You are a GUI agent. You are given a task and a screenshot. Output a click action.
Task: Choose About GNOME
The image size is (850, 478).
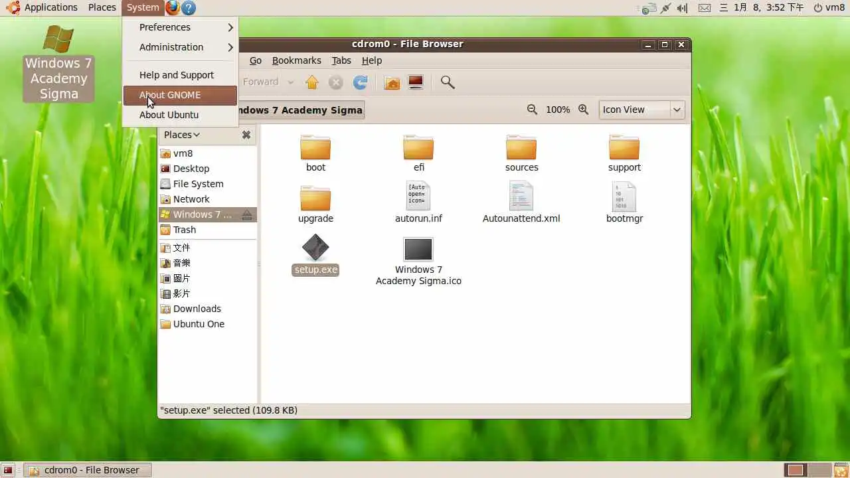point(180,95)
